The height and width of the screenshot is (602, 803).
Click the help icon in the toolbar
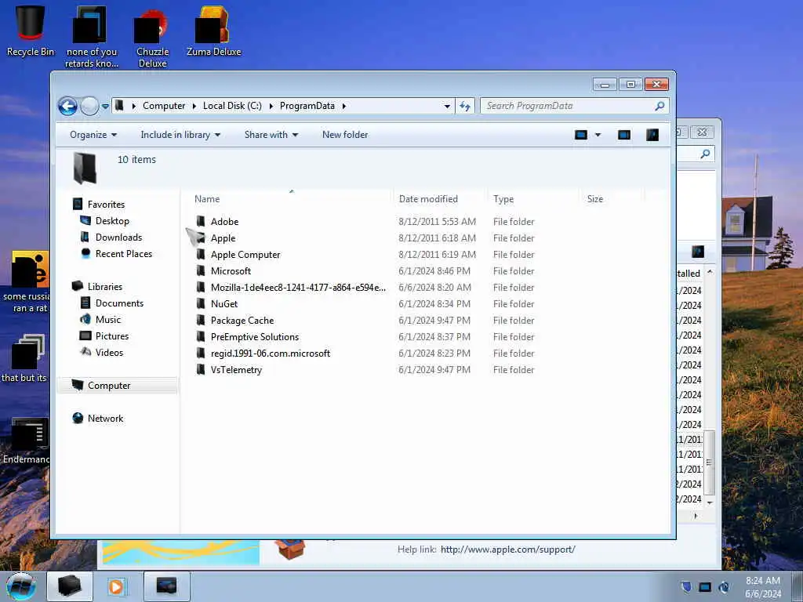pos(652,135)
